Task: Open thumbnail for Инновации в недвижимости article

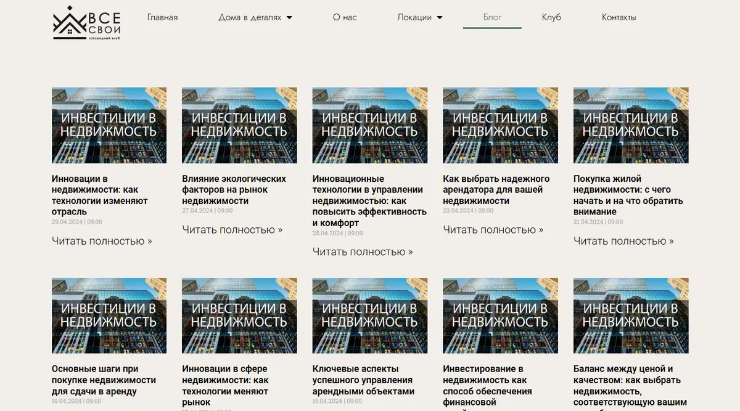Action: pos(109,125)
